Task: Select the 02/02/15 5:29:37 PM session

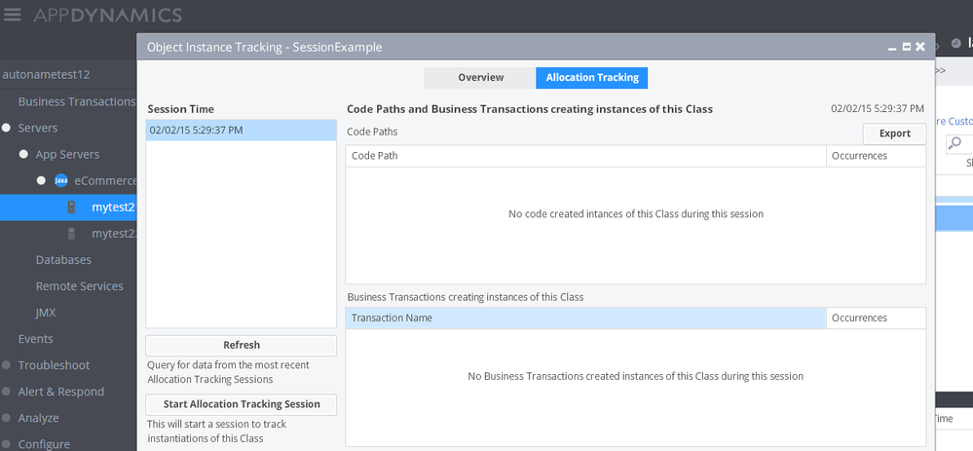Action: 241,130
